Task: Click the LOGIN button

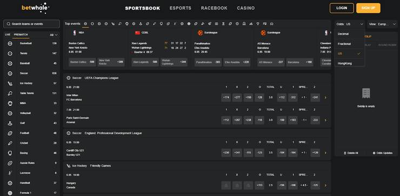Action: click(342, 8)
